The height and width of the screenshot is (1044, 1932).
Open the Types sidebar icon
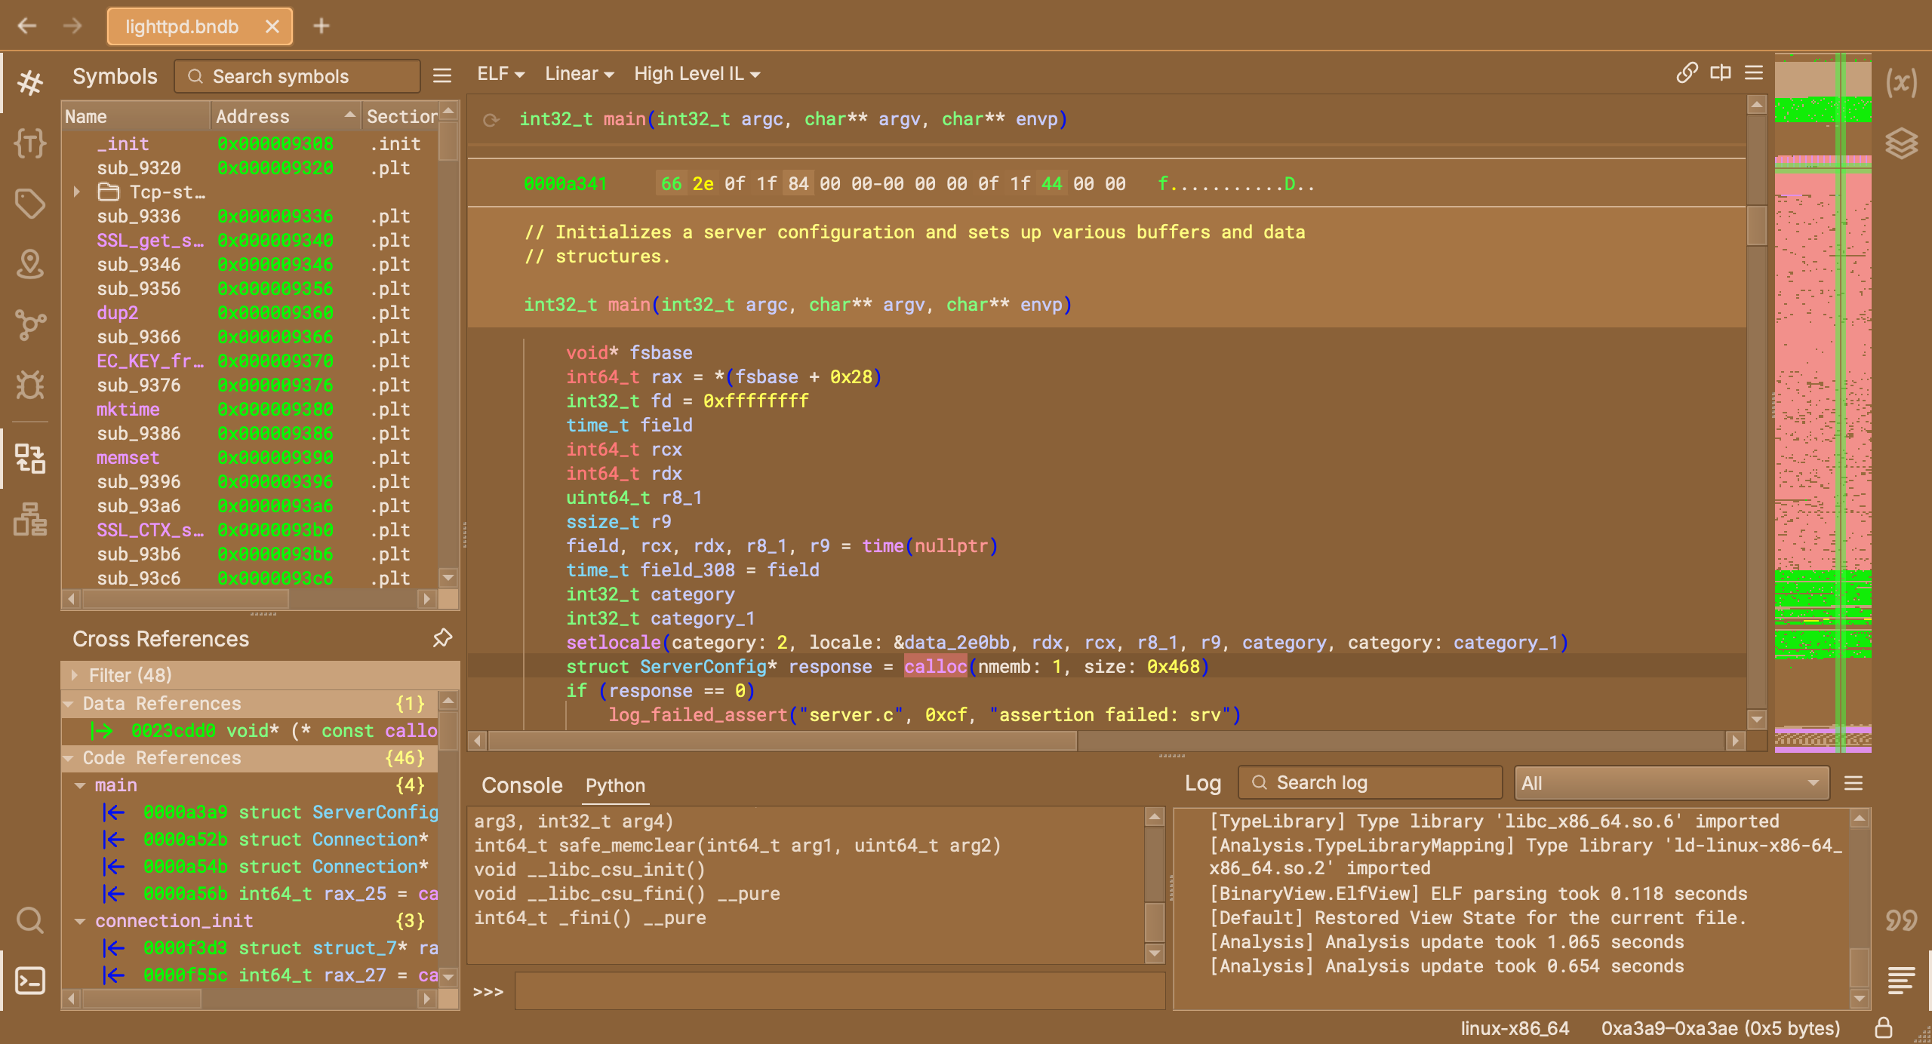(x=30, y=143)
